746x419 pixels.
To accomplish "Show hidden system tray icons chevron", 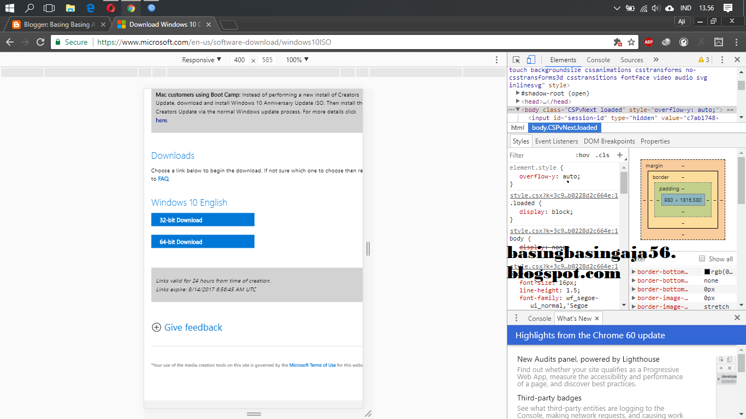I will (617, 8).
